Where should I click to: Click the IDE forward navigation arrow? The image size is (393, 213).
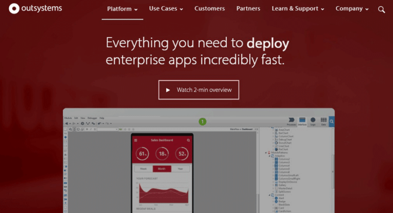point(74,124)
